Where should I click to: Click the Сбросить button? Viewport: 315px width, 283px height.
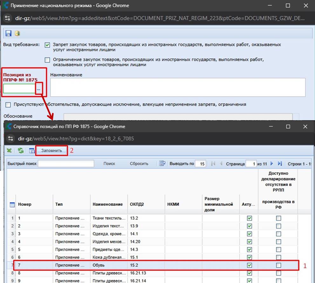(139, 164)
